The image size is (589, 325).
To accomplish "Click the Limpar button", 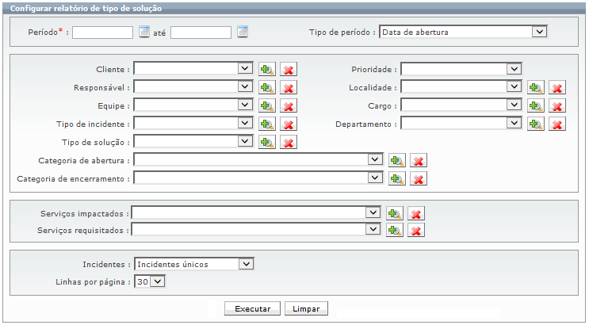I will (x=306, y=309).
